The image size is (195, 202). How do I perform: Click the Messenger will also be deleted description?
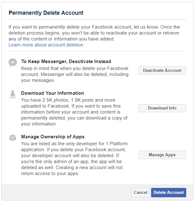point(75,74)
